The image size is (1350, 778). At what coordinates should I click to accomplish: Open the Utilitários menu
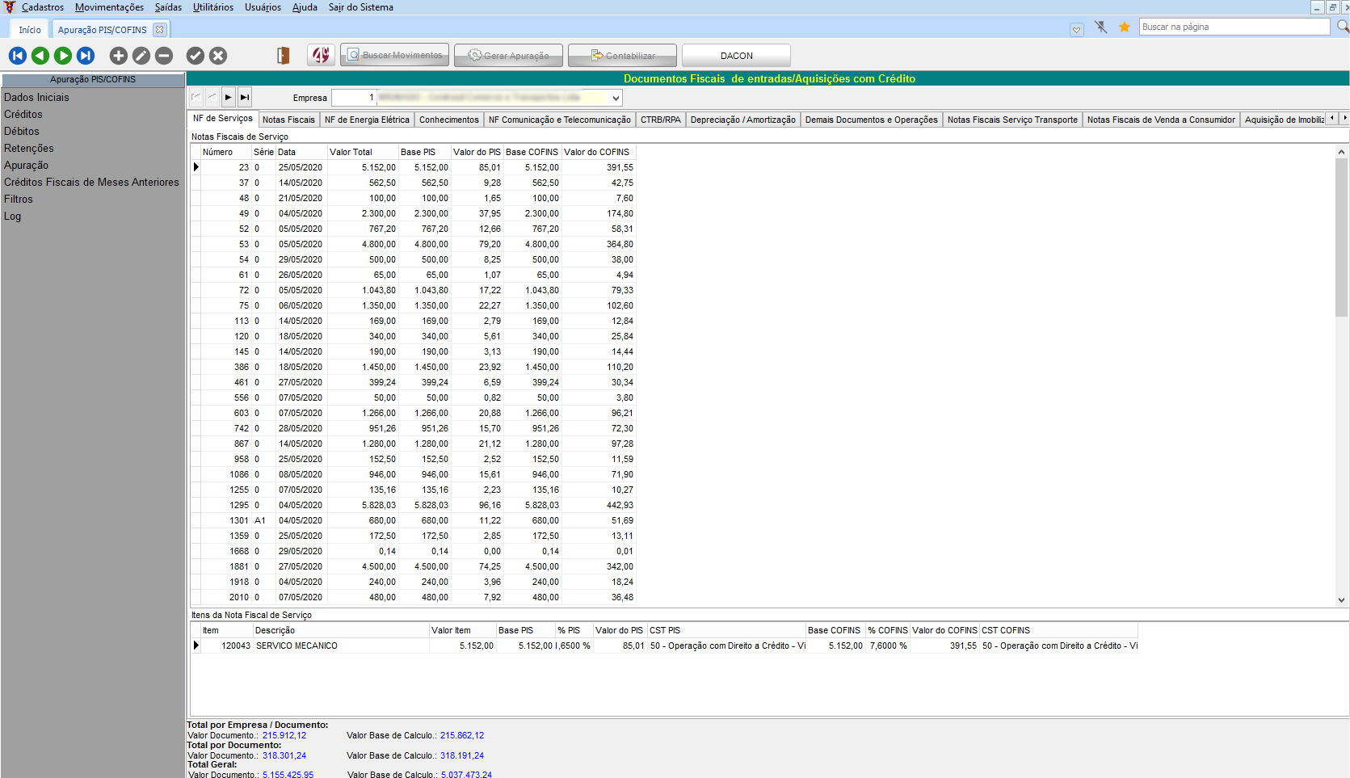[x=213, y=7]
